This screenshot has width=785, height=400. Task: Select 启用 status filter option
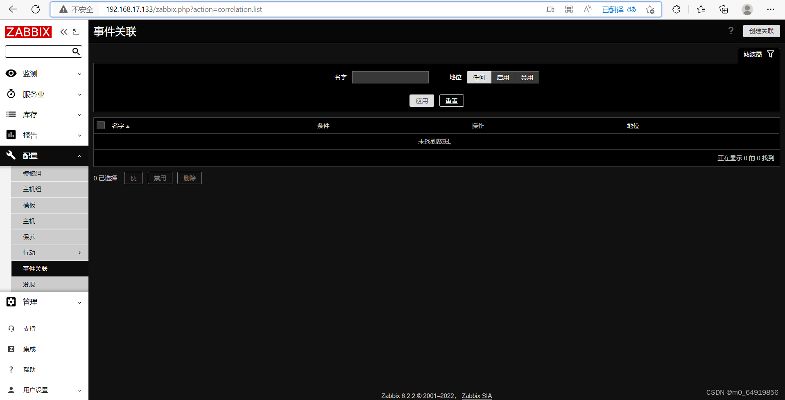coord(503,77)
